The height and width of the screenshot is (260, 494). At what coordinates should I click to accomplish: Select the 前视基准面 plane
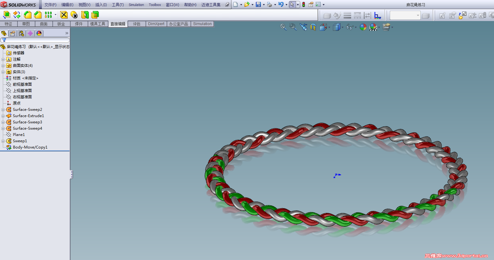tap(22, 84)
